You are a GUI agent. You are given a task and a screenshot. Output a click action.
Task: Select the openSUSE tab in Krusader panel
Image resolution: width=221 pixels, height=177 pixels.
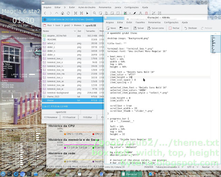coord(61,112)
